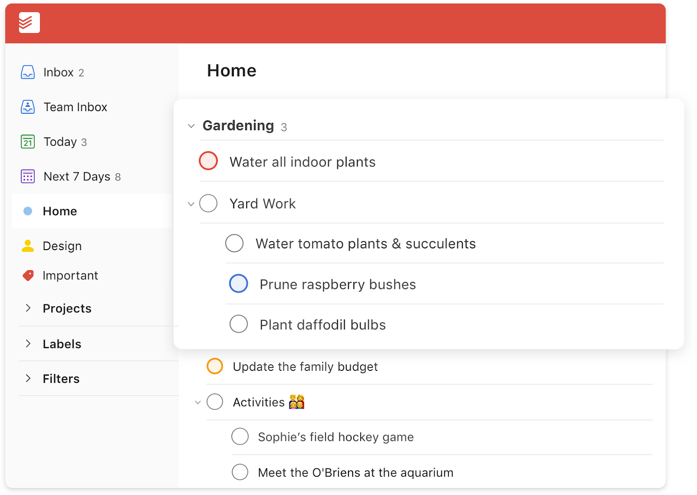Click the Todoist logo icon
Viewport: 697px width, 495px height.
[x=29, y=22]
